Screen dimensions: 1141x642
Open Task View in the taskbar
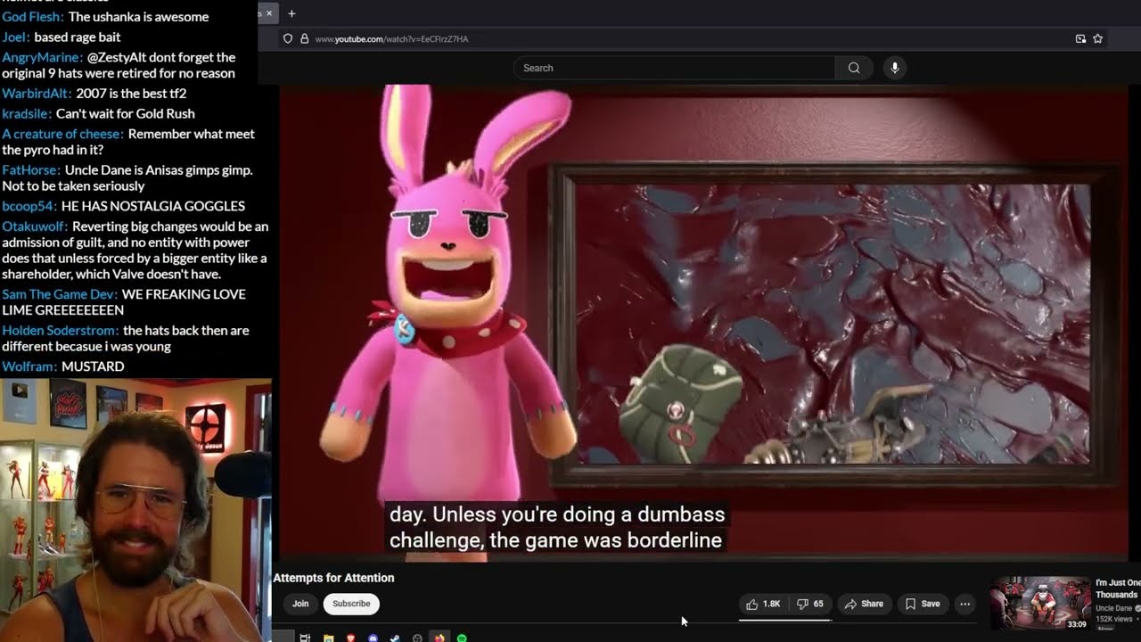pyautogui.click(x=305, y=638)
